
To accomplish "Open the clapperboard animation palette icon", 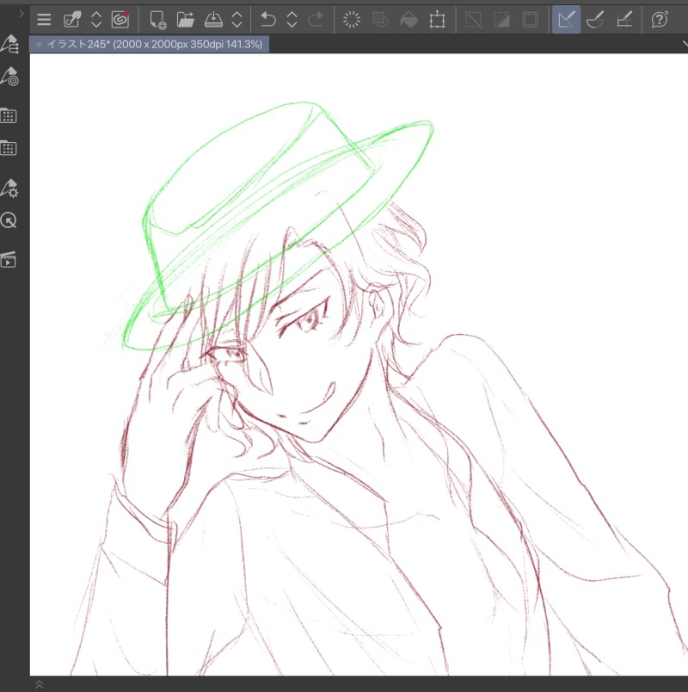I will click(x=9, y=260).
